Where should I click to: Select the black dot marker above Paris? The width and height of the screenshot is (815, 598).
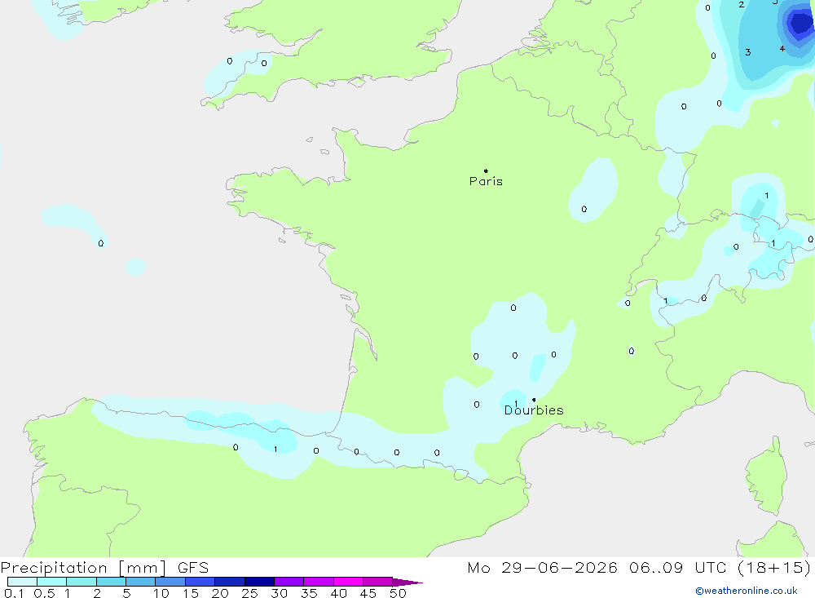(486, 171)
